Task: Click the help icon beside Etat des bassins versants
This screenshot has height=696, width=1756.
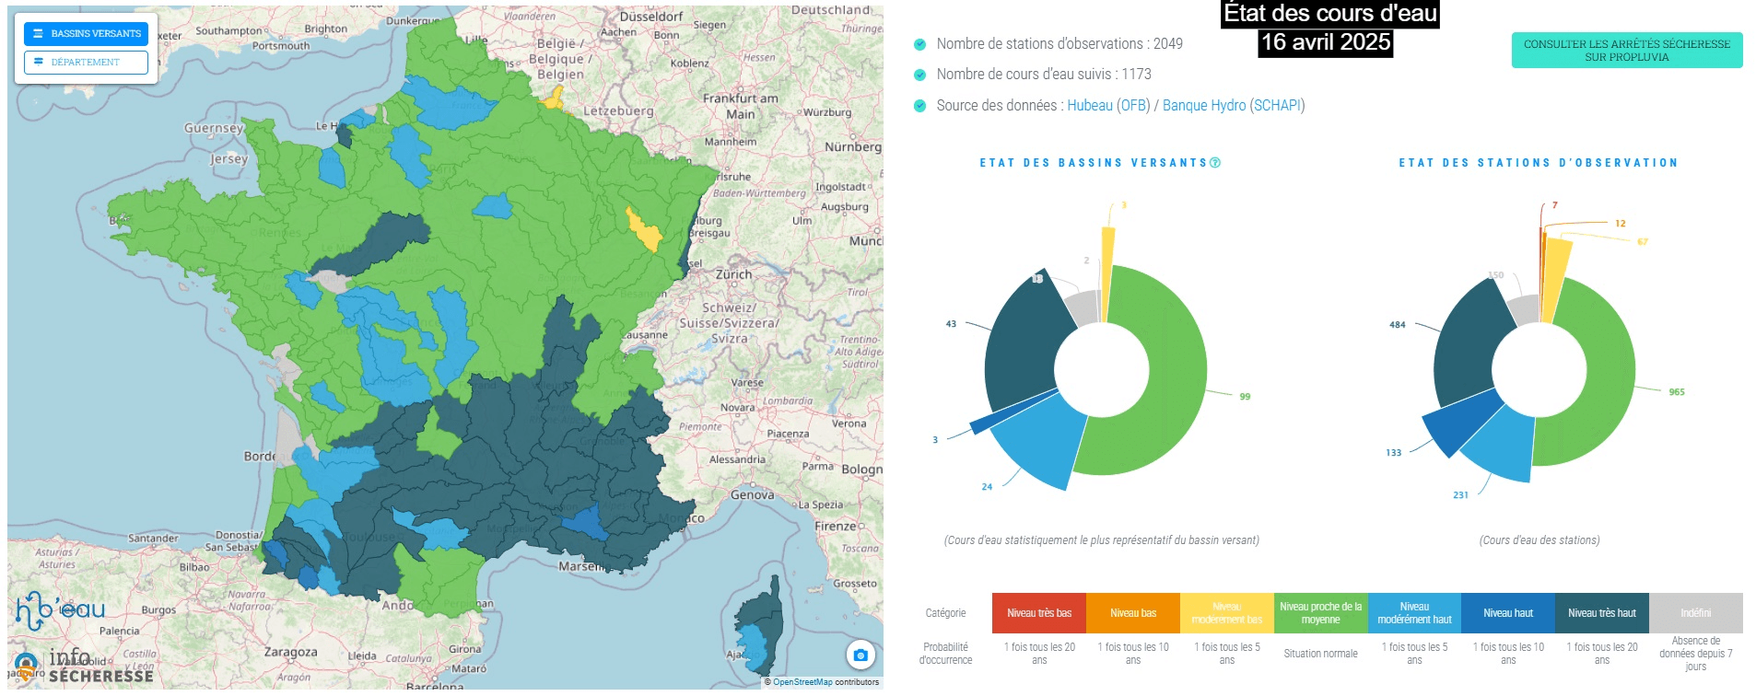Action: [x=1215, y=163]
